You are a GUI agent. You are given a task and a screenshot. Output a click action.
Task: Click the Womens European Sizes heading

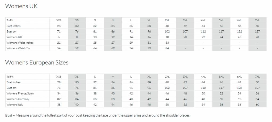37,63
